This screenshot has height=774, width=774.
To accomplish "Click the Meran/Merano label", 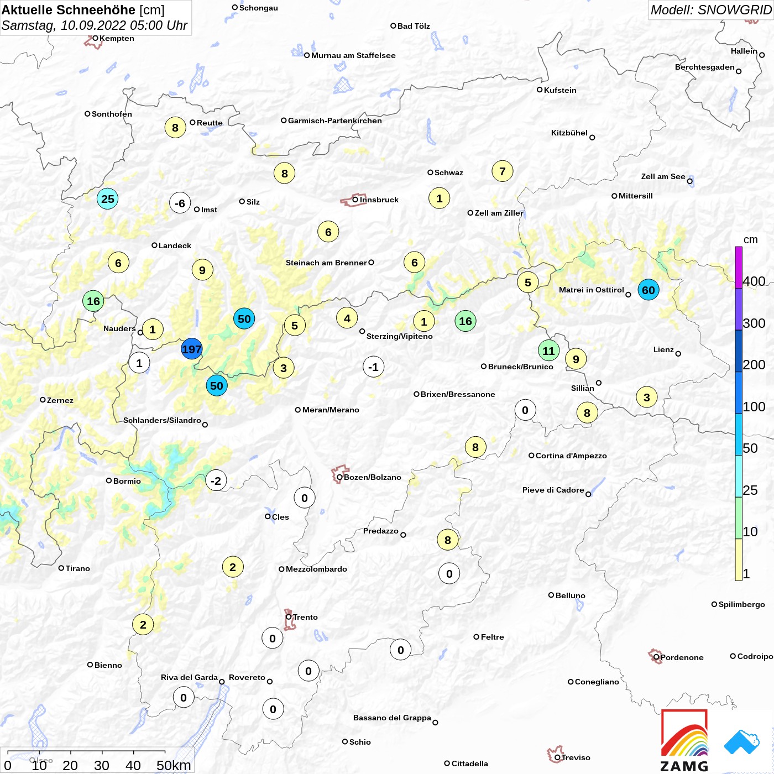I will pyautogui.click(x=331, y=410).
